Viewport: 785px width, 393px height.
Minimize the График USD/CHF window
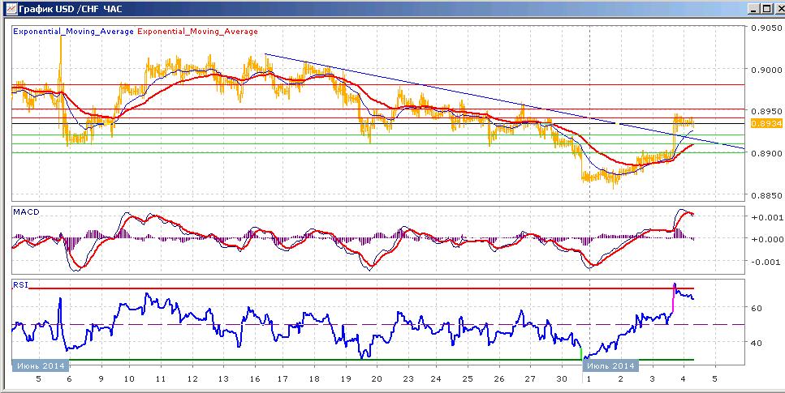[x=756, y=8]
